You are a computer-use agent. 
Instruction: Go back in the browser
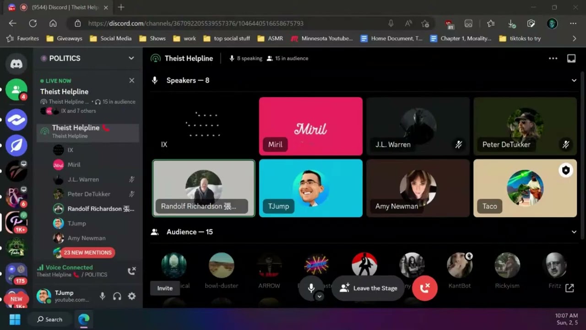coord(12,23)
